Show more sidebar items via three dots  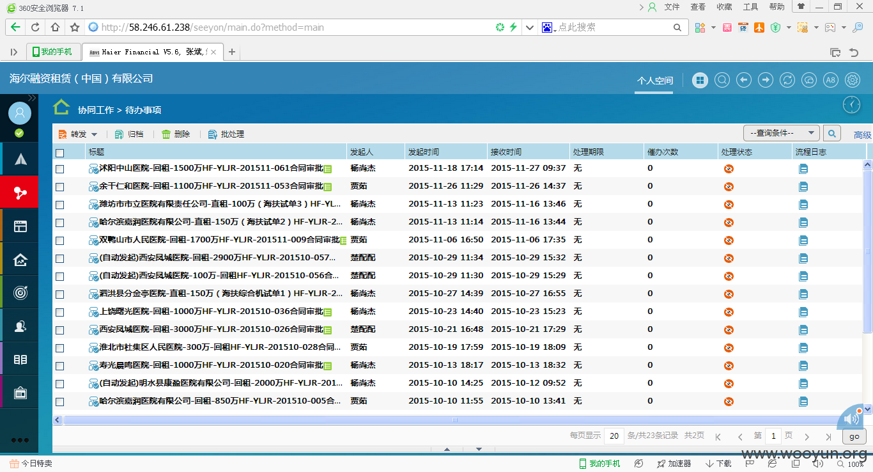click(x=20, y=440)
